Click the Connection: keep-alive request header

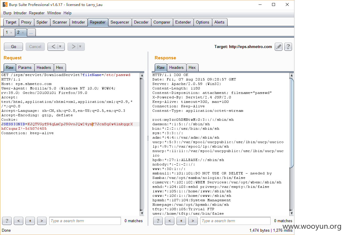coord(27,133)
